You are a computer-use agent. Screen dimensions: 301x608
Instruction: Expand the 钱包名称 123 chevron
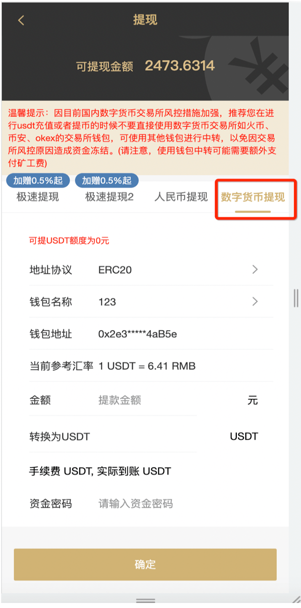pos(255,301)
